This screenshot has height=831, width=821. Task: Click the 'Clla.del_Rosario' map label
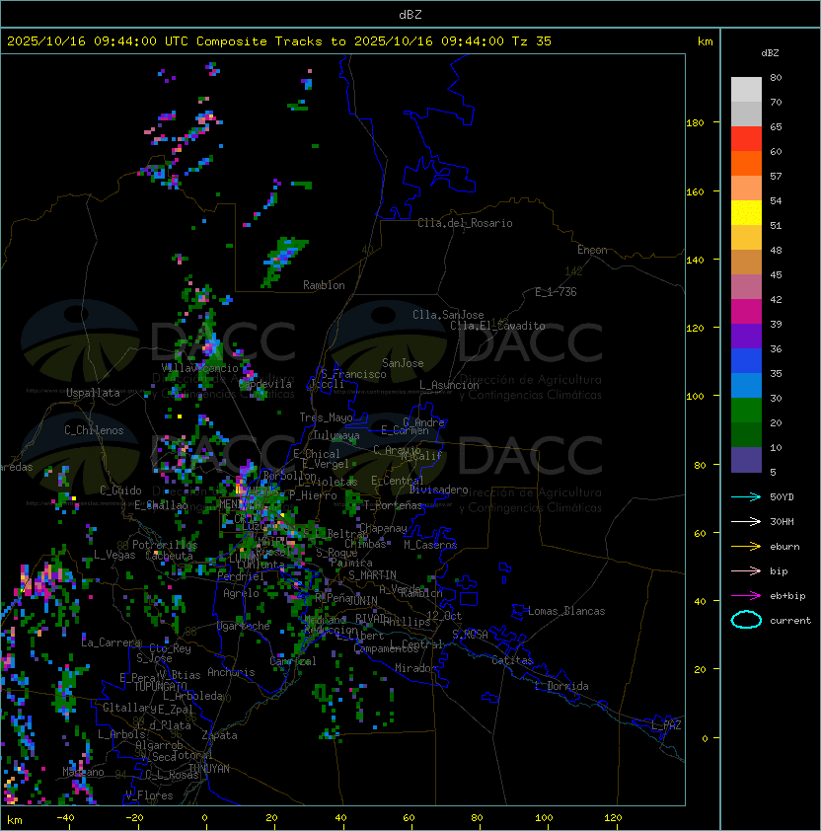[465, 223]
